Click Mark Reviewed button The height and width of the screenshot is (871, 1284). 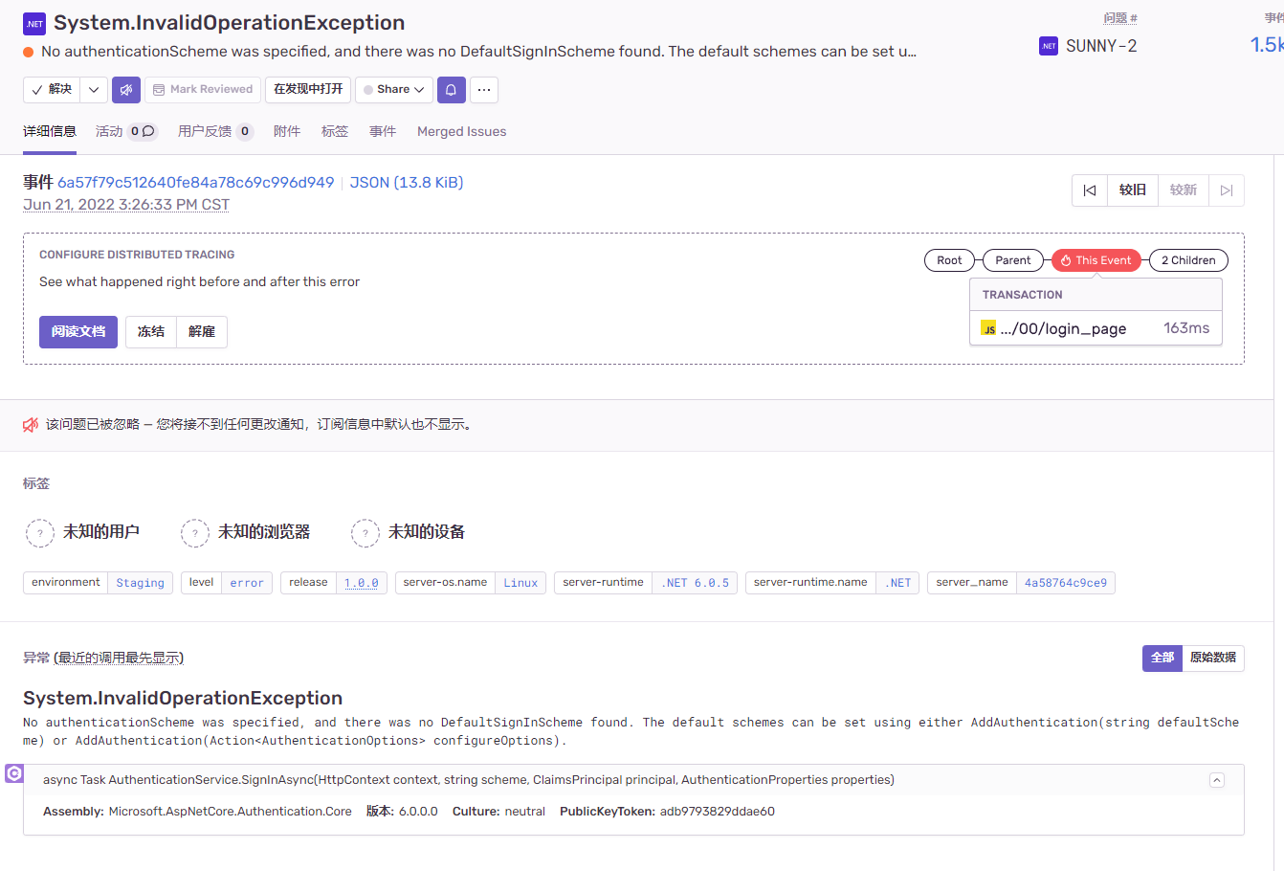click(203, 90)
